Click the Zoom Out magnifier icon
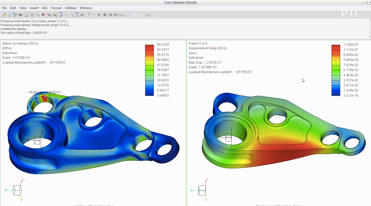Viewport: 371px width, 206px height. 72,15
